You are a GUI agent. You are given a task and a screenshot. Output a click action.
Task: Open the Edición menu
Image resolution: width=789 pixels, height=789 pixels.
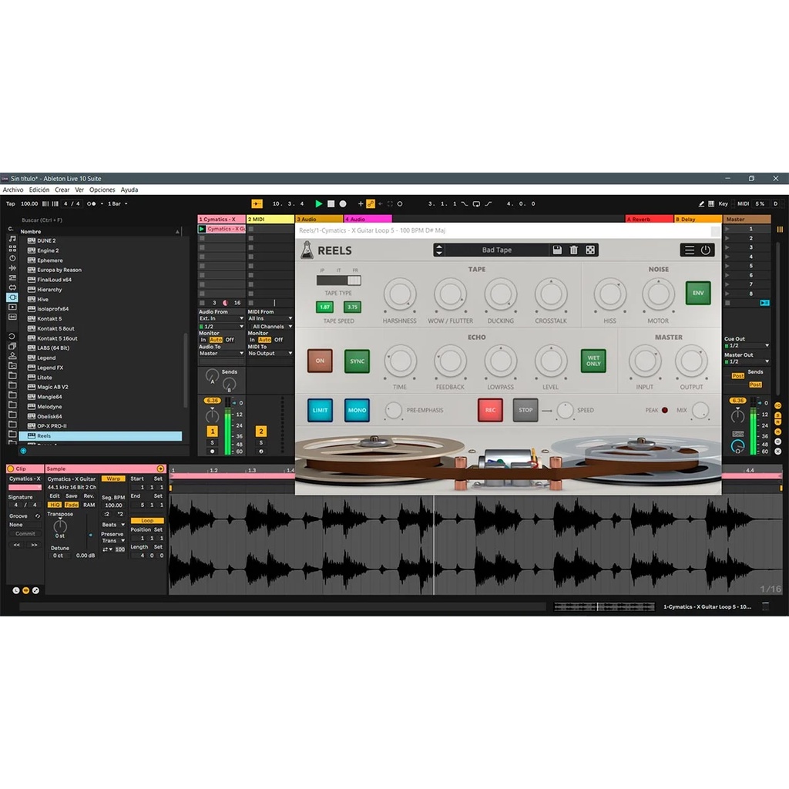click(x=39, y=190)
